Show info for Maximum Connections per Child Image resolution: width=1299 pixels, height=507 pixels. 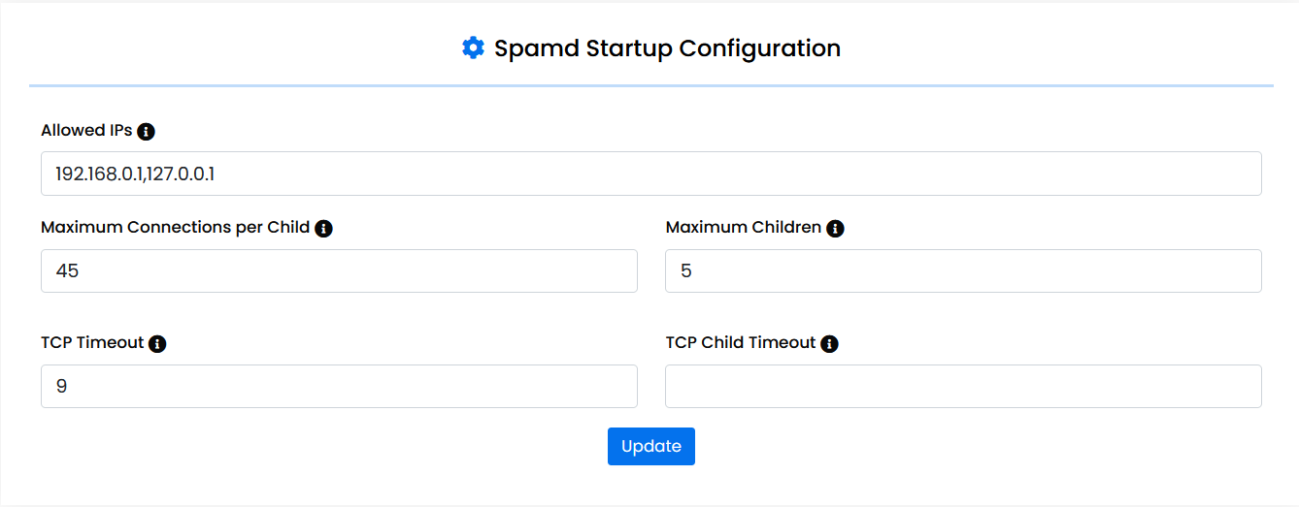(324, 229)
